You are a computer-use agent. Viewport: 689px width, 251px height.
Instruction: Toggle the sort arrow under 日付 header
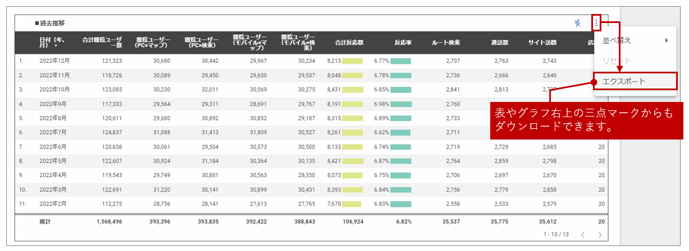[56, 46]
